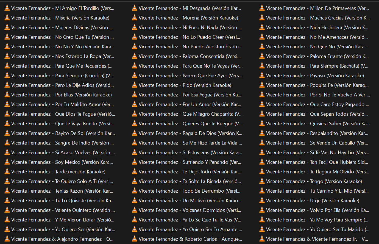Screen dimensions: 379x244
Task: Click VLC icon next to Morena file
Action: pyautogui.click(x=135, y=18)
